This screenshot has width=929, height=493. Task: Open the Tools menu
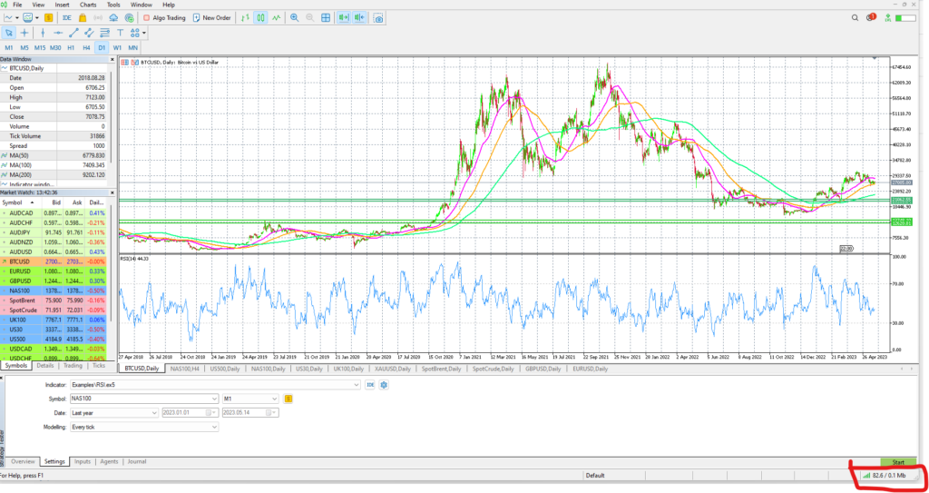click(113, 5)
